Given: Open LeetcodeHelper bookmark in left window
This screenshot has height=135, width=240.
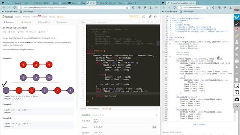Looking at the screenshot, I should (27, 12).
